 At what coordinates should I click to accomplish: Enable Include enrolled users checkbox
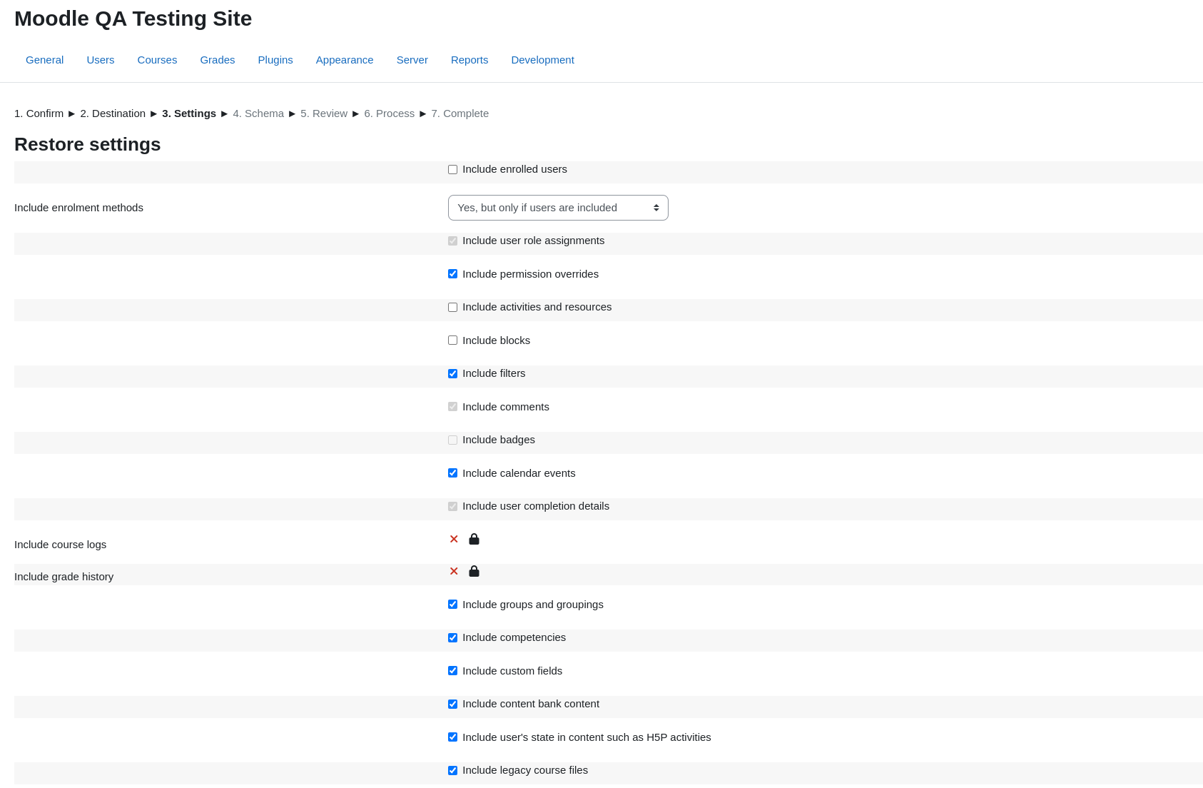[452, 170]
